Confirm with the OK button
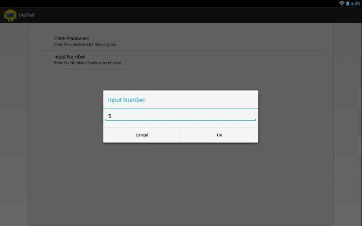The width and height of the screenshot is (362, 226). coord(219,135)
